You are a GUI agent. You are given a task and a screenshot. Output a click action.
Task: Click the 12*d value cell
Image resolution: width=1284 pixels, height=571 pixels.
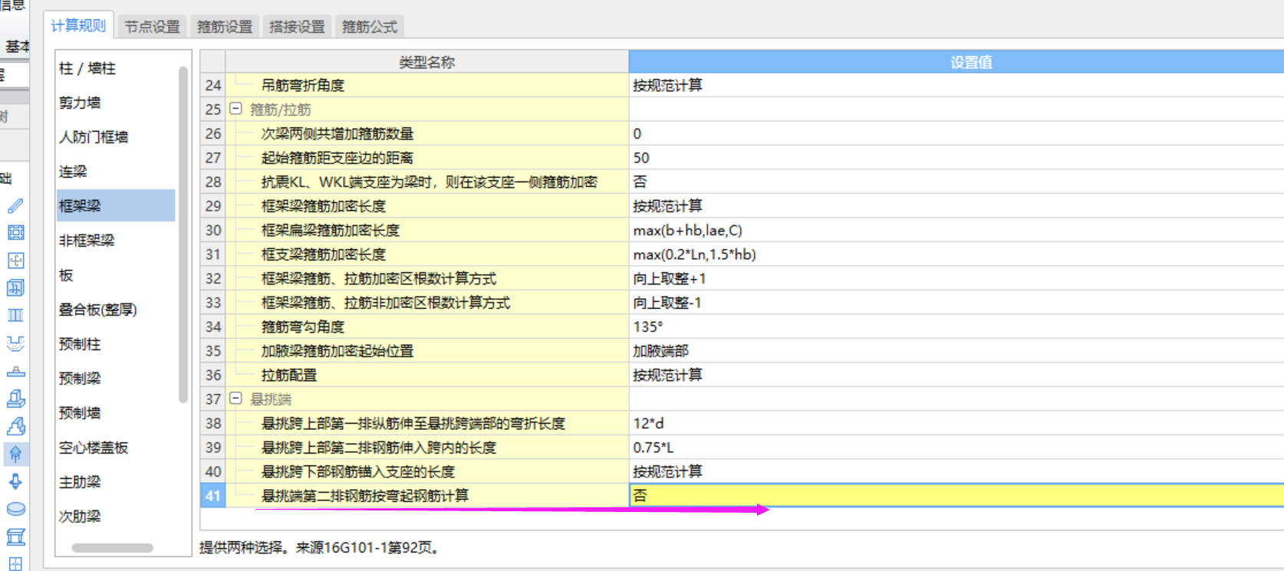[x=956, y=423]
